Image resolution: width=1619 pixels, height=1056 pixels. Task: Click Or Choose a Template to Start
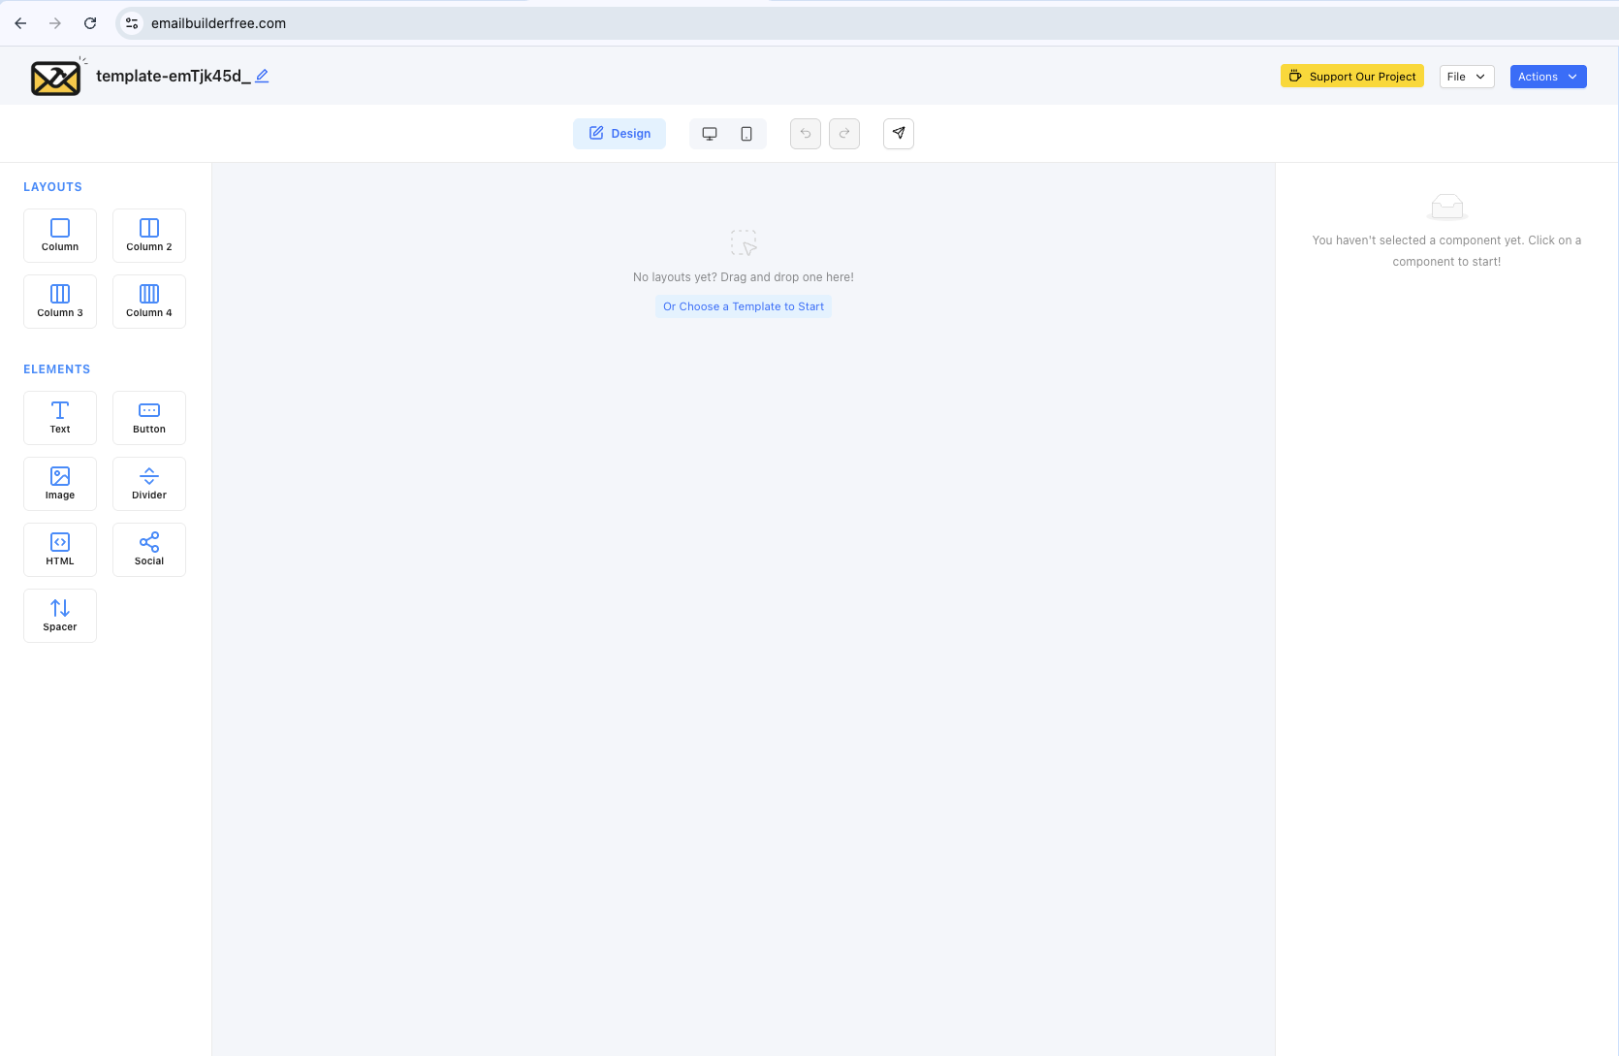click(744, 306)
